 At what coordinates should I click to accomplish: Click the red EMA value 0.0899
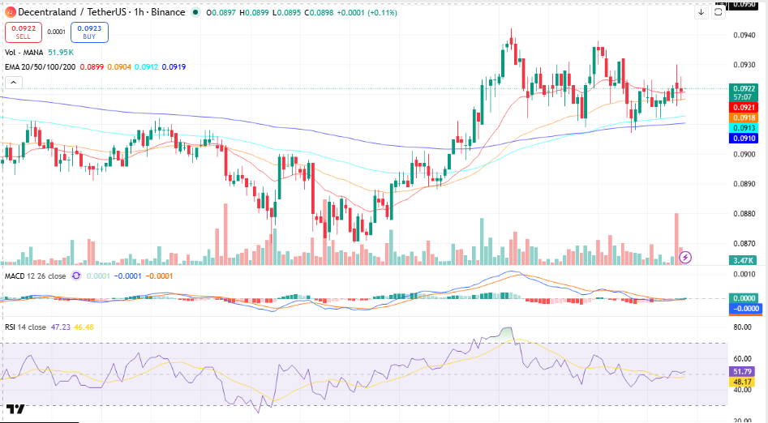pos(92,67)
